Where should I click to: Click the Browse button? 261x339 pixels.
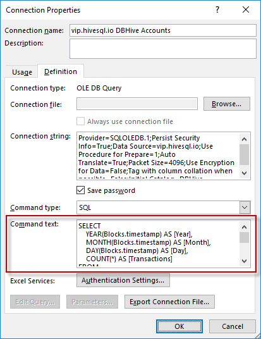227,104
